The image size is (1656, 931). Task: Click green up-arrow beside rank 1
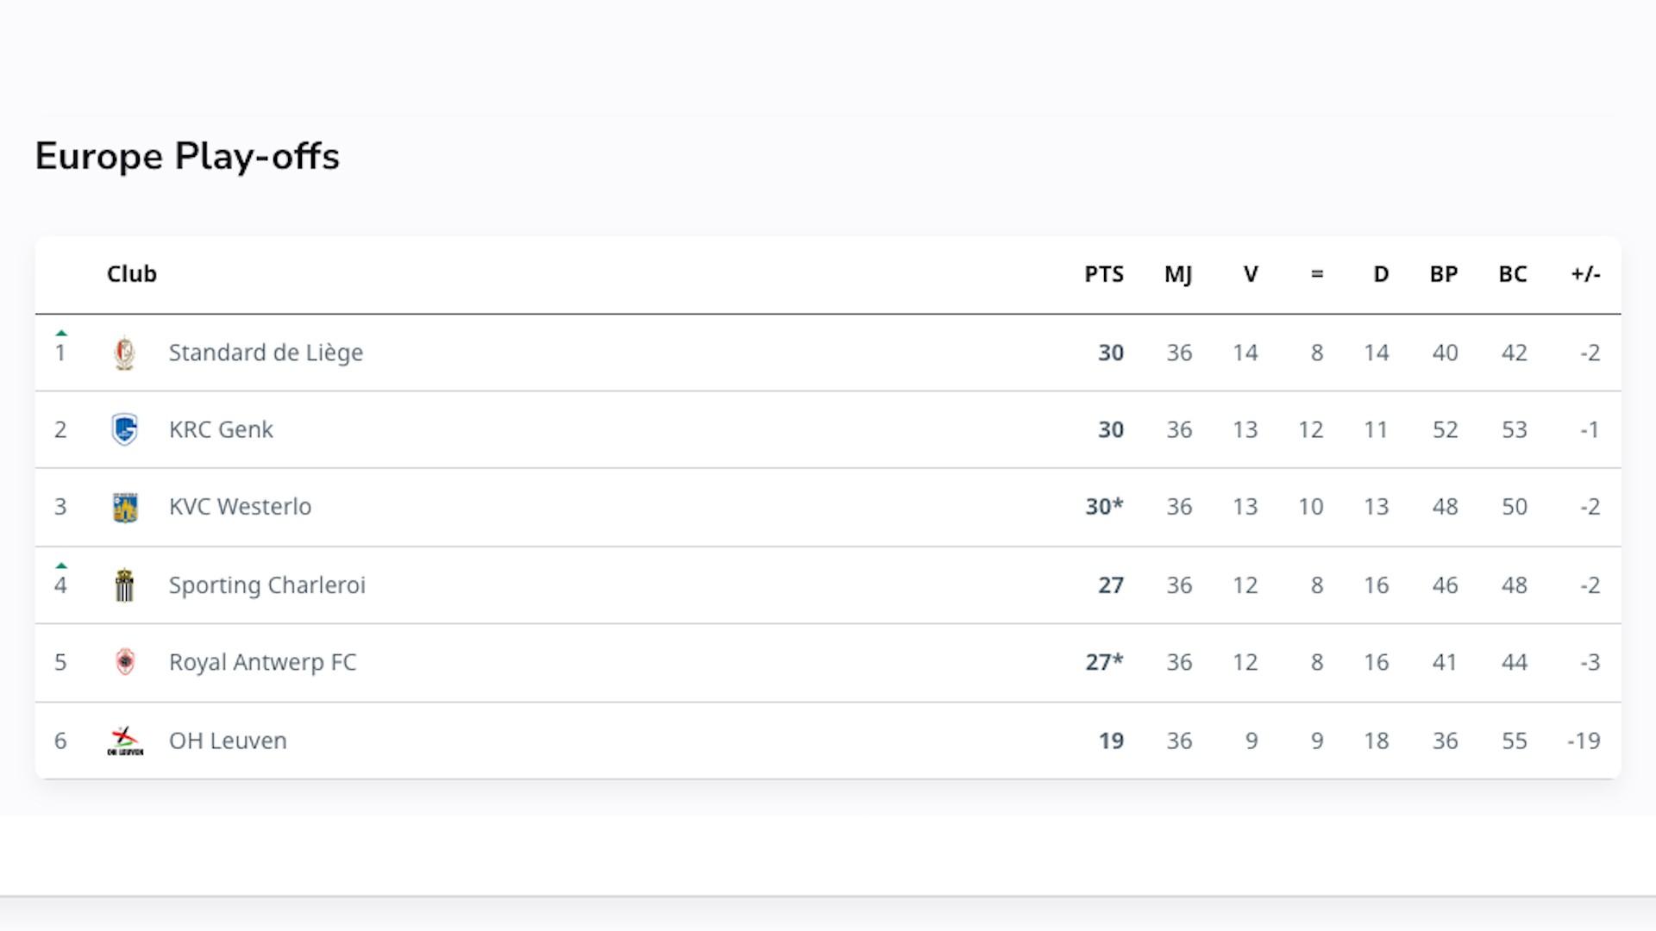coord(60,333)
